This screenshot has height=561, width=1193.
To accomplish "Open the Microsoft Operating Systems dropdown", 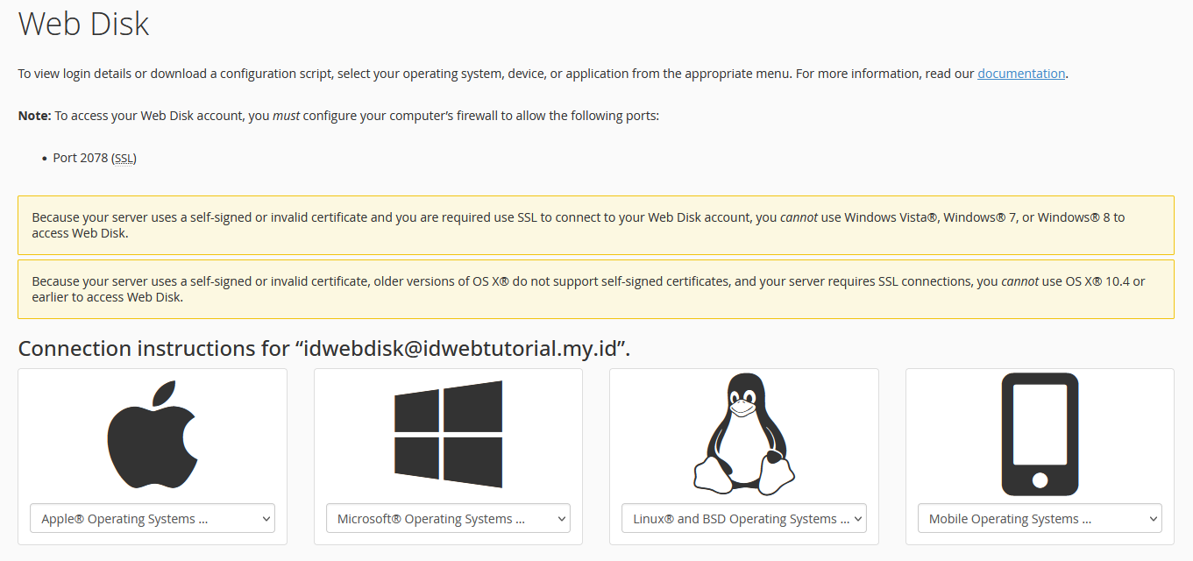I will point(448,518).
